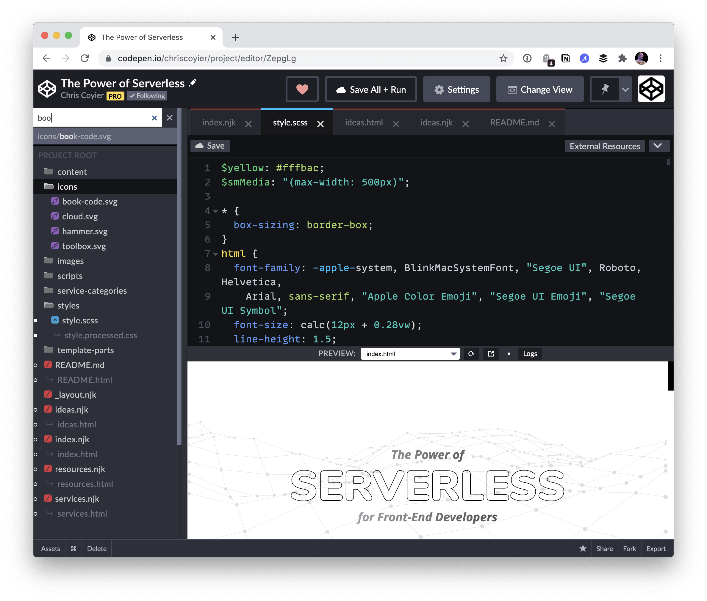Screen dimensions: 707x601
Task: Open the dropdown arrow next to pin
Action: (625, 89)
